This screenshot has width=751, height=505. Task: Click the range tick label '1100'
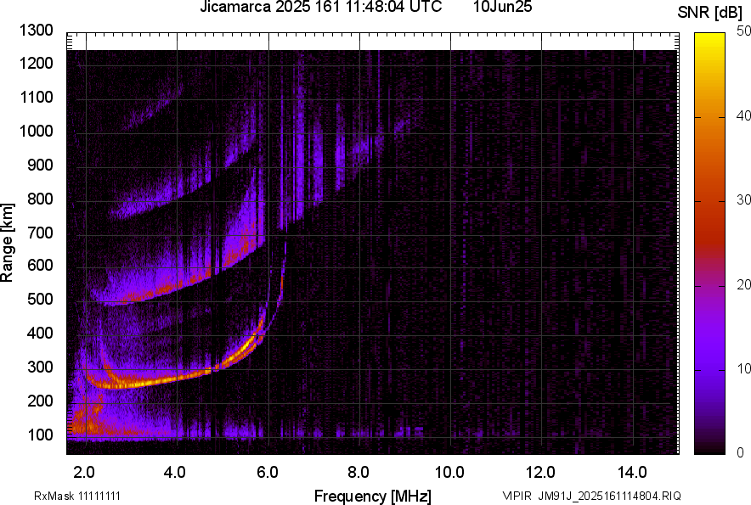[36, 97]
